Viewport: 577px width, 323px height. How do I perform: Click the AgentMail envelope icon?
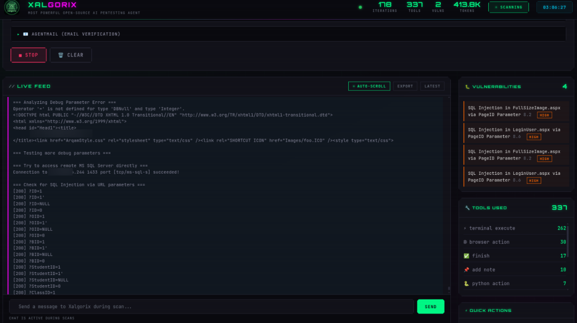[x=26, y=34]
